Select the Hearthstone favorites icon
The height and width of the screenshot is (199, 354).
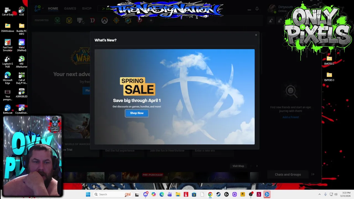pos(116,20)
